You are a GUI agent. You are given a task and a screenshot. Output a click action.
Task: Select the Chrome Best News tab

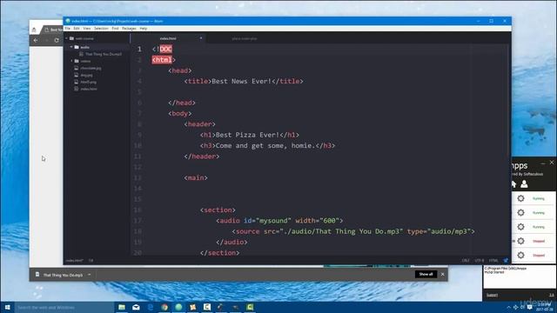[x=53, y=30]
